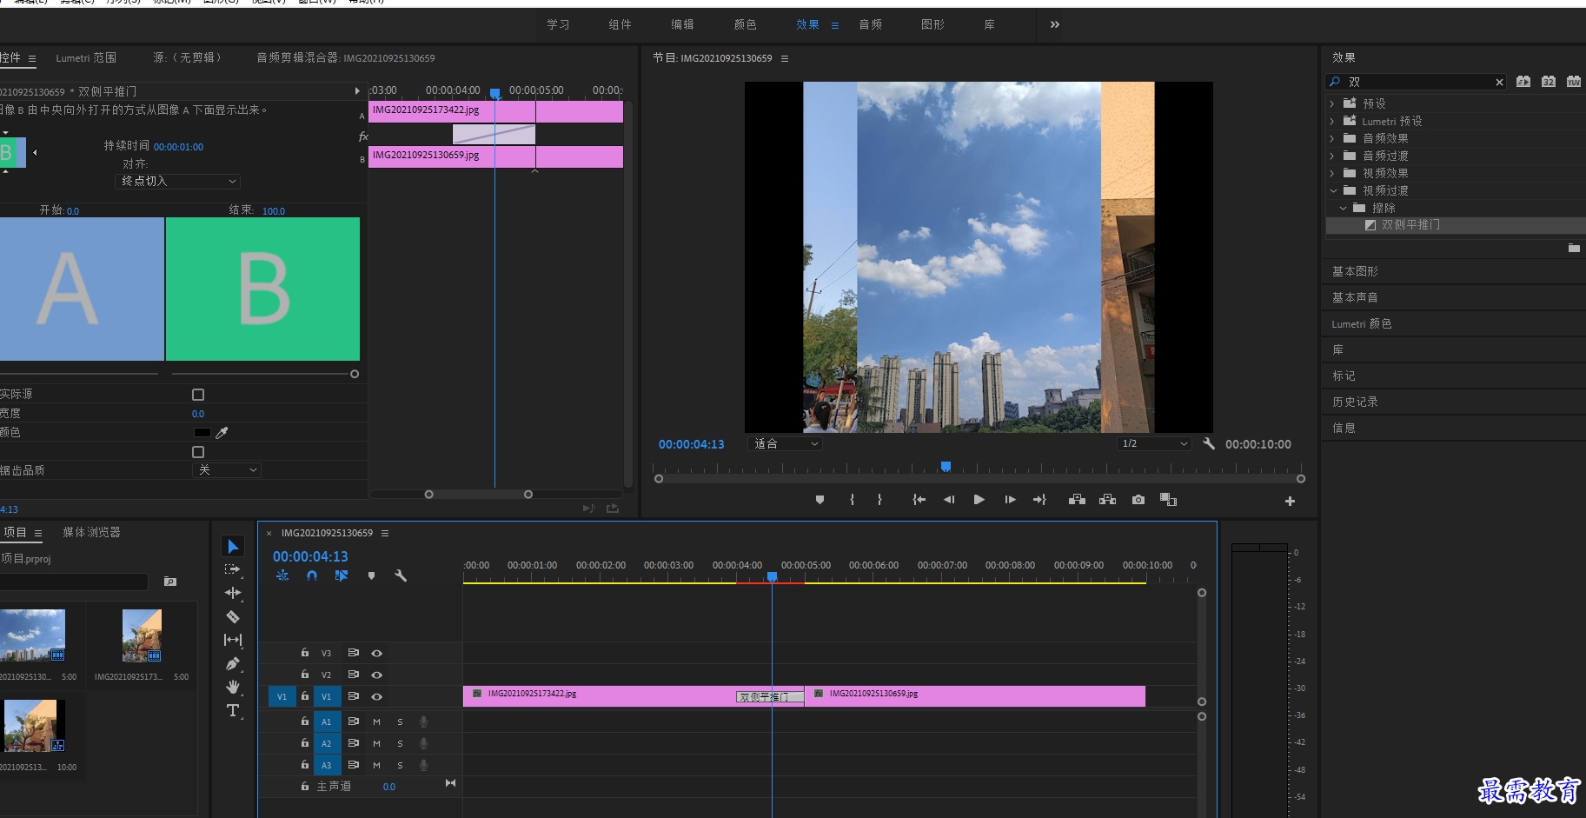1586x818 pixels.
Task: Select the Slip tool
Action: (232, 640)
